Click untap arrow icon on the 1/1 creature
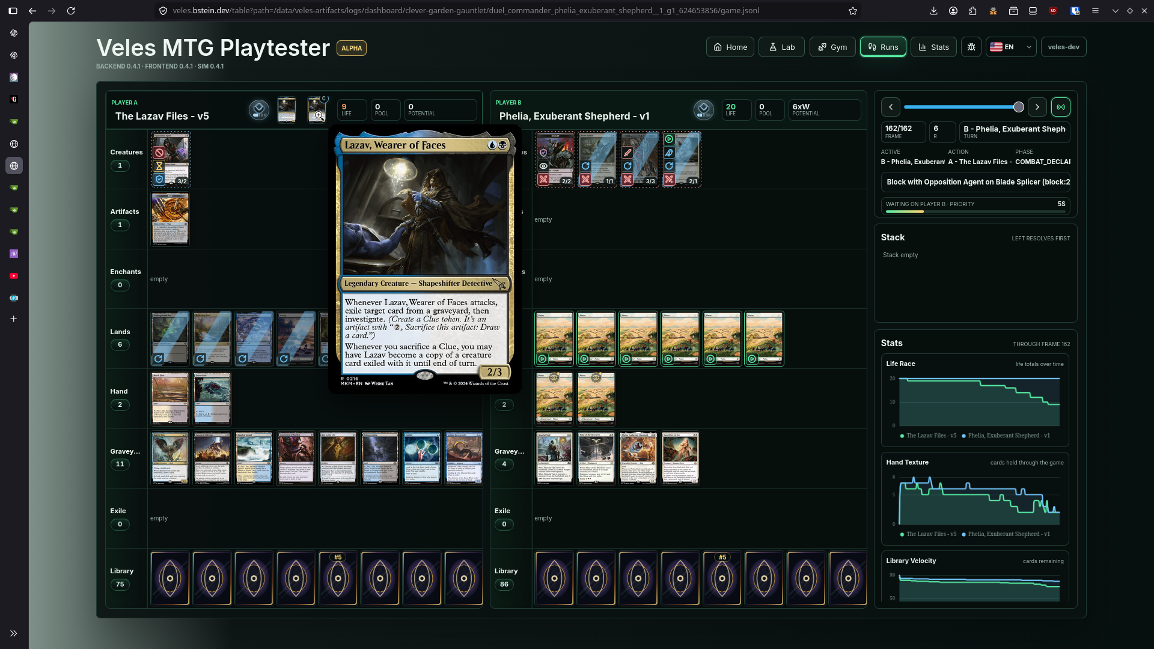 click(585, 166)
